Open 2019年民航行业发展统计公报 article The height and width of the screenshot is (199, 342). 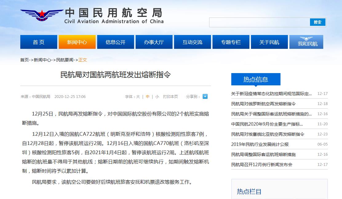coord(260,144)
